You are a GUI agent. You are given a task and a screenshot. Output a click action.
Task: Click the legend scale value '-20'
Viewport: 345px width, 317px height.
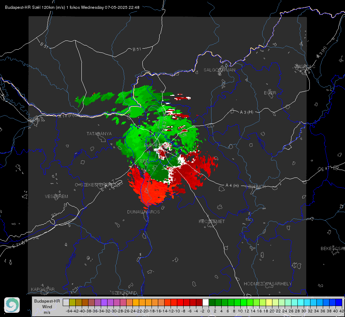145,311
